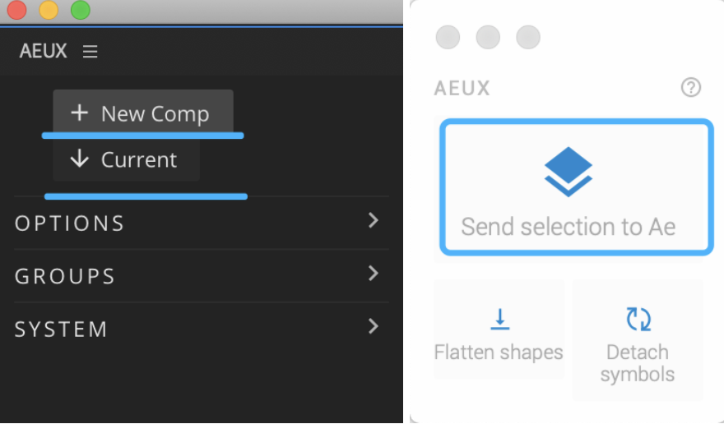Click the GROUPS section label

point(65,276)
